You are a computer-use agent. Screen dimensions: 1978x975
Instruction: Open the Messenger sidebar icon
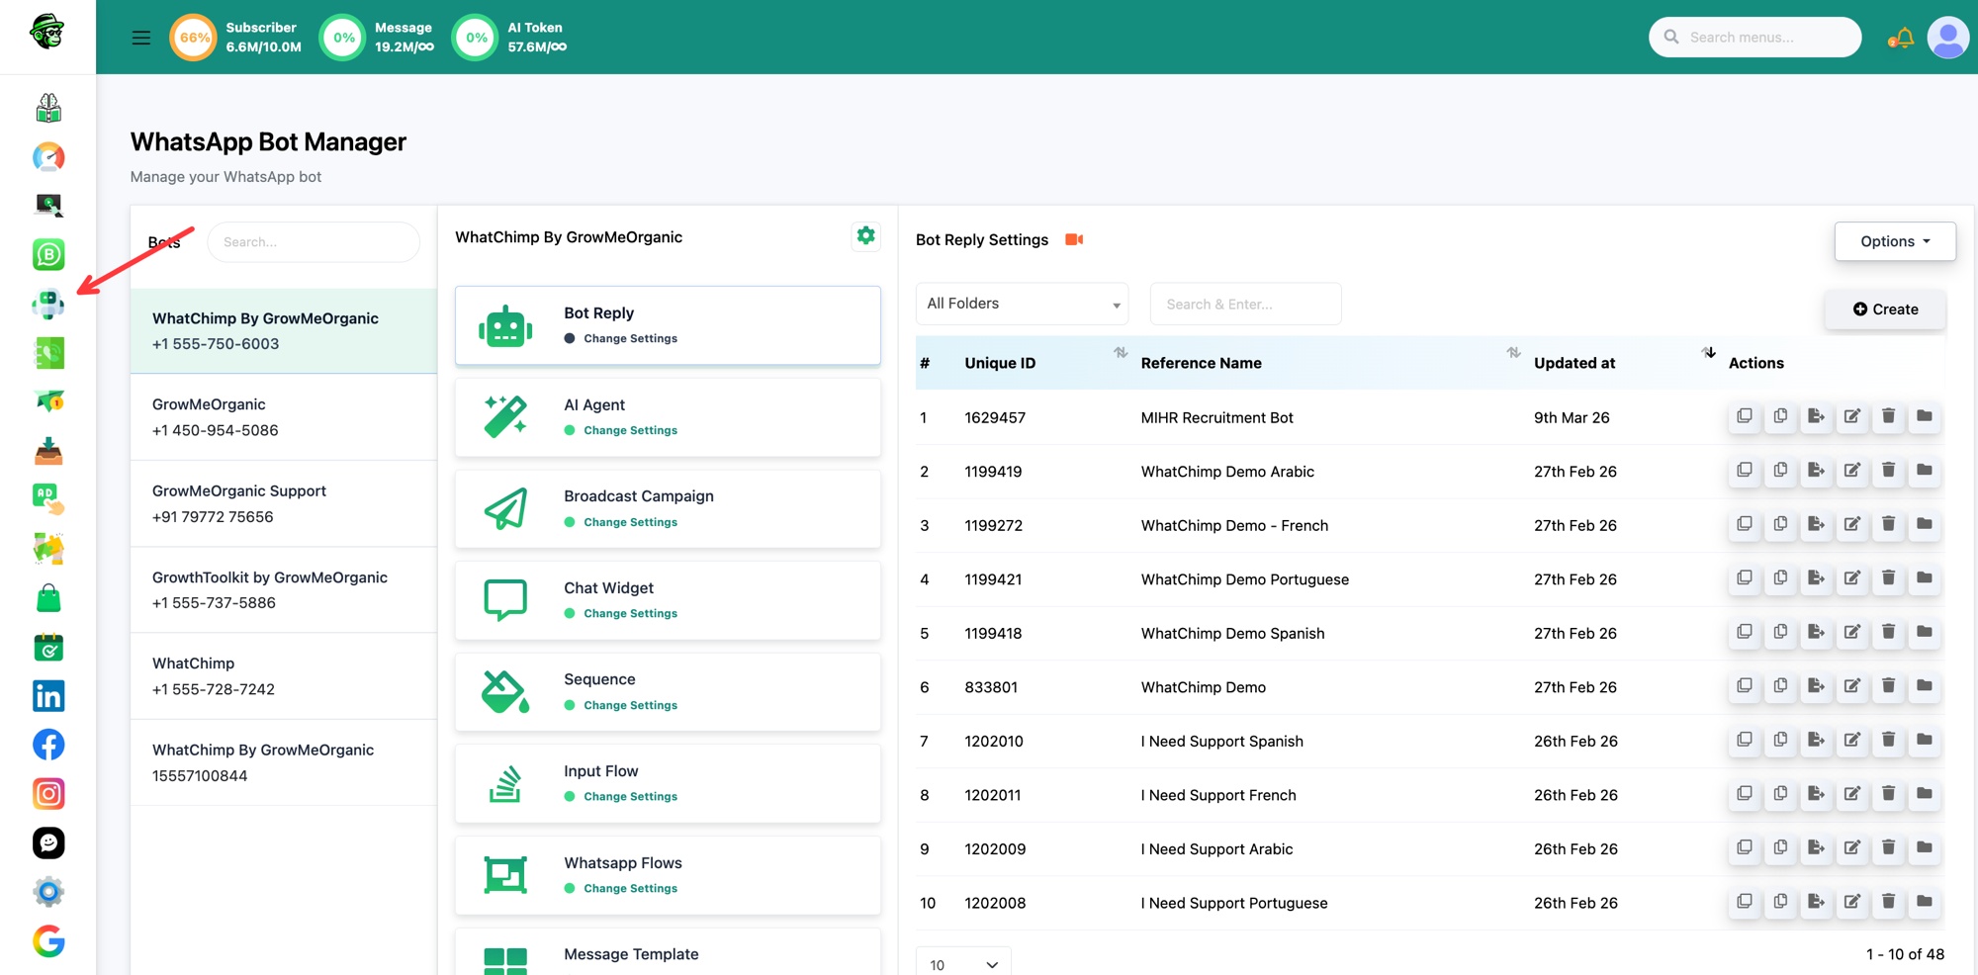48,842
